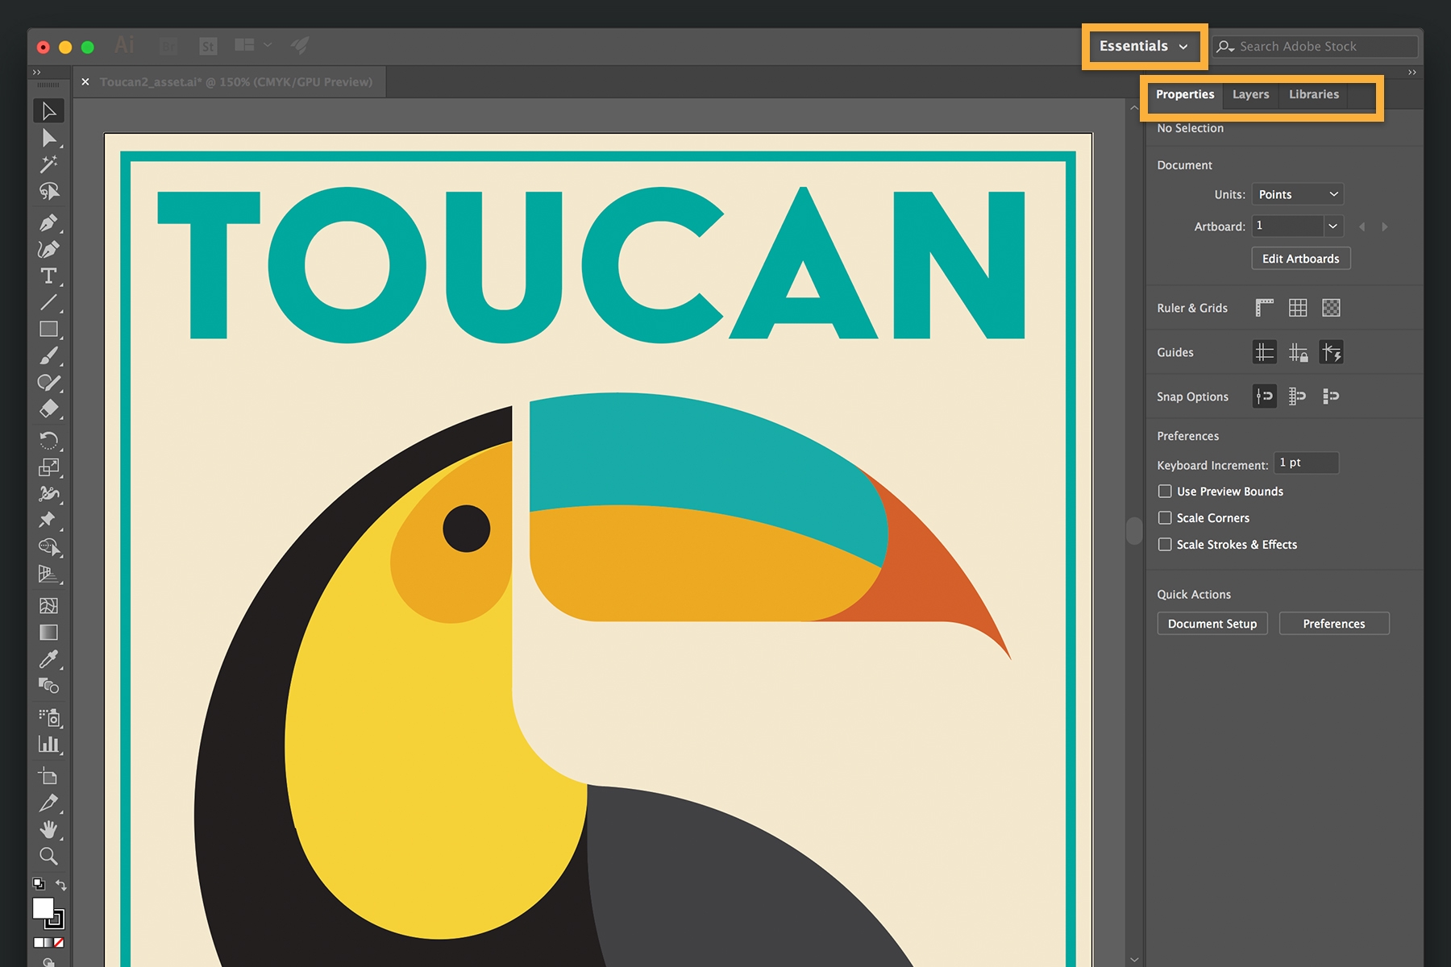Select the Hand tool
1451x967 pixels.
[48, 830]
